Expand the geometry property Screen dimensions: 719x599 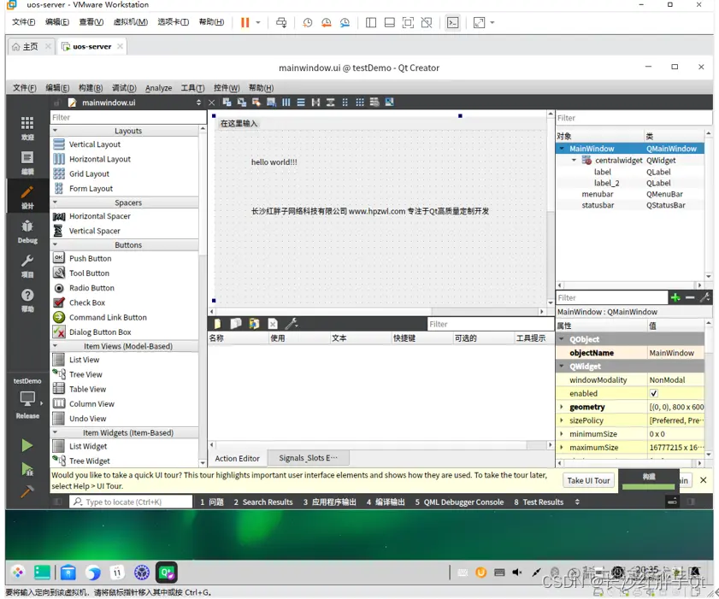561,407
